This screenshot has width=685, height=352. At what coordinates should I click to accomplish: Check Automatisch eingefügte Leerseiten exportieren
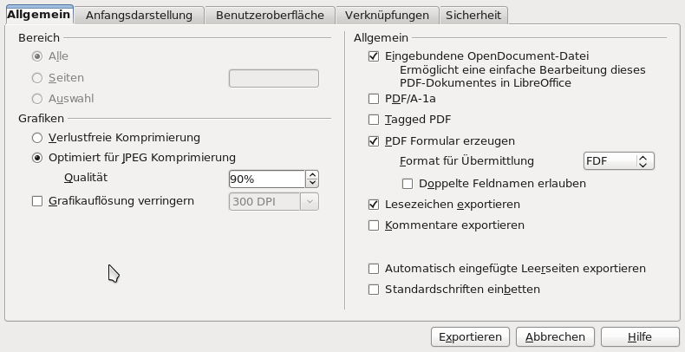pos(374,269)
